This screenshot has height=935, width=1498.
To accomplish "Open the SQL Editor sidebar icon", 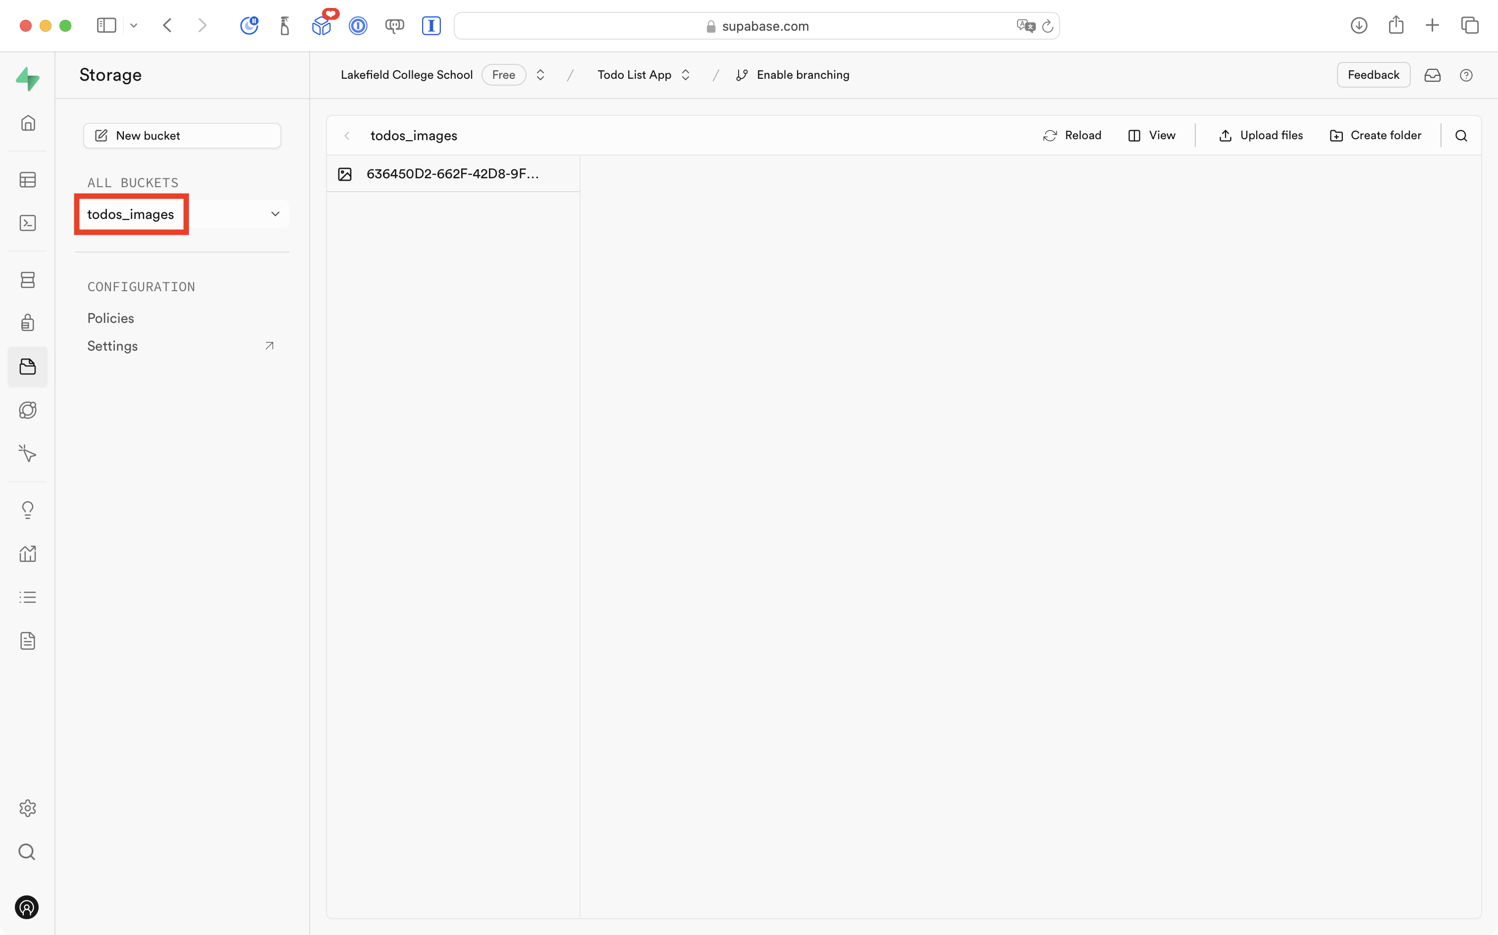I will coord(28,223).
